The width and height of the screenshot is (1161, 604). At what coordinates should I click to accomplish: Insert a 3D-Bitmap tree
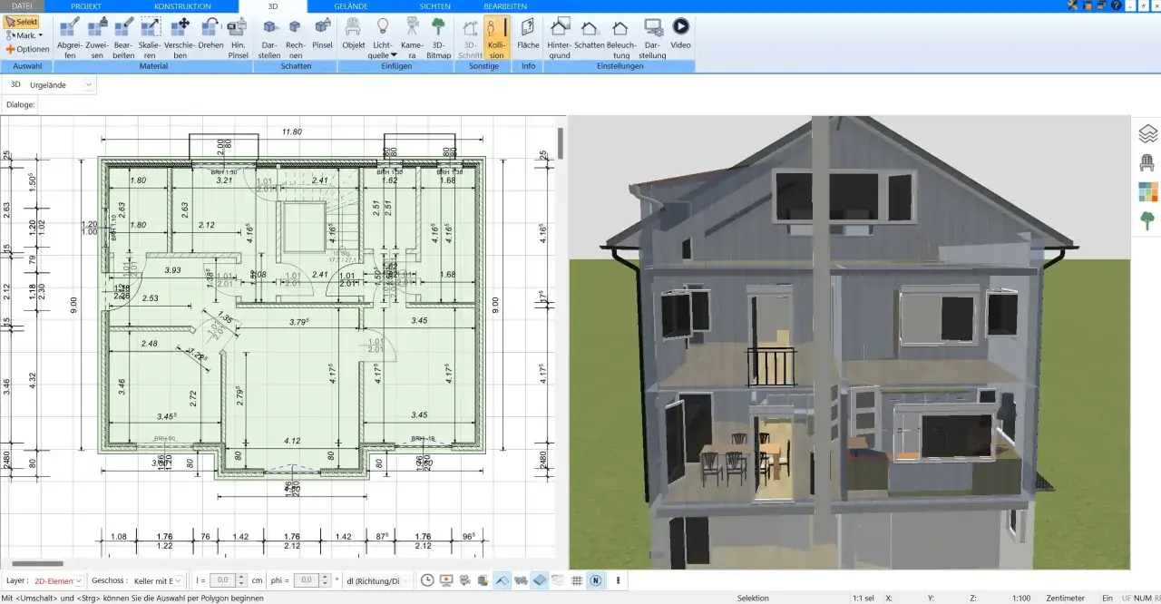439,37
